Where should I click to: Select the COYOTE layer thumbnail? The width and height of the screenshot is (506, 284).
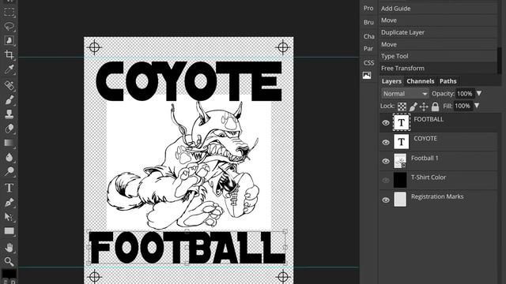tap(402, 142)
